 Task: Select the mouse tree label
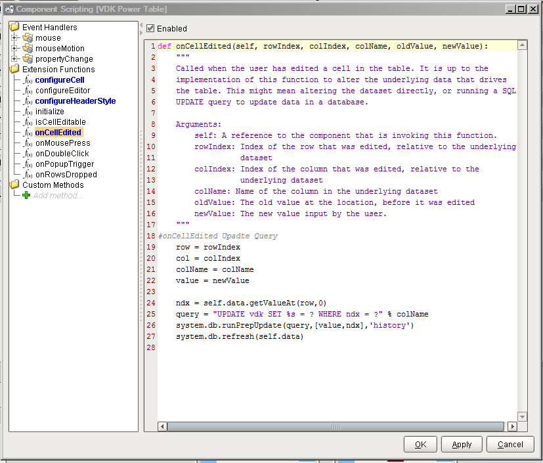[48, 37]
